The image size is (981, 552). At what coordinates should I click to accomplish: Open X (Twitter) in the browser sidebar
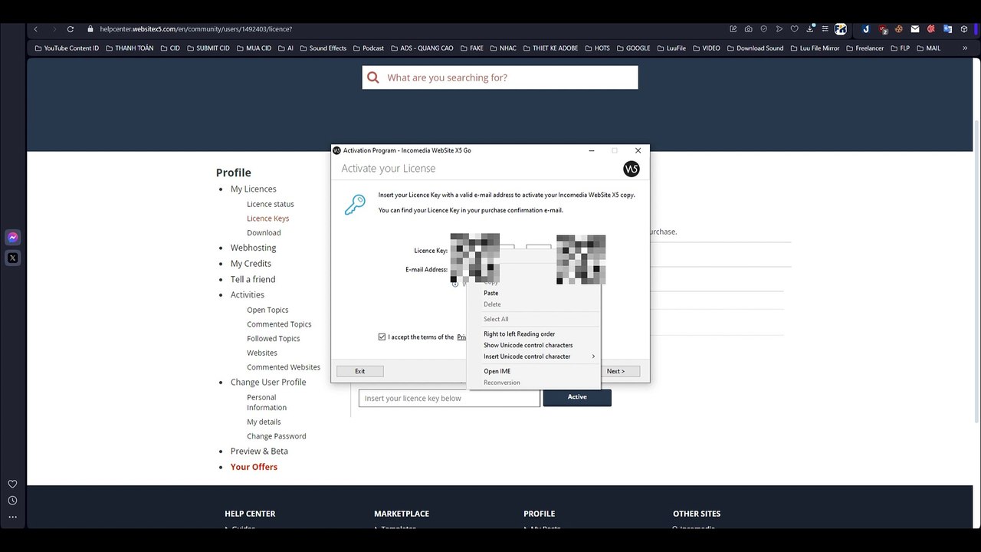click(x=12, y=258)
